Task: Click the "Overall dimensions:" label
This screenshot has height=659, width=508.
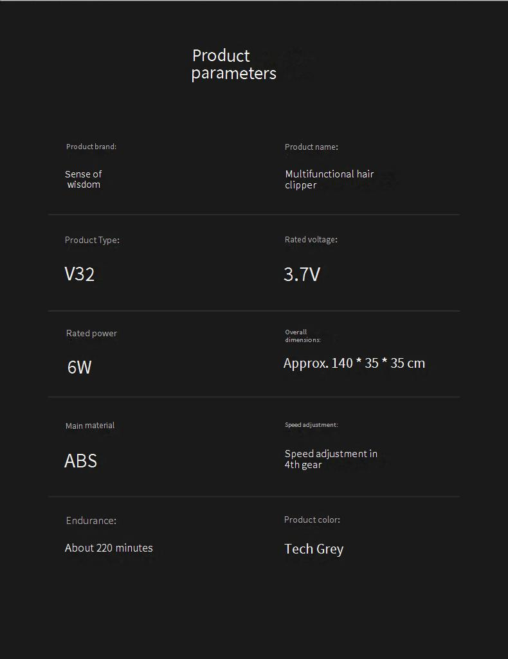Action: (303, 336)
